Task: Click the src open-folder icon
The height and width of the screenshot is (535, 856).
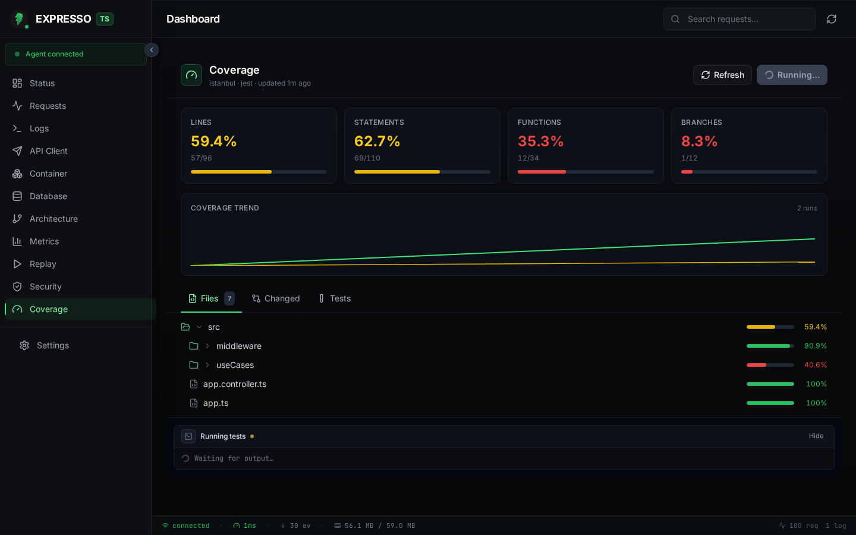Action: (185, 327)
